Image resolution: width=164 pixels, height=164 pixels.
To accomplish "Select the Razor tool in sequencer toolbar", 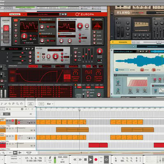I will pos(9,104).
